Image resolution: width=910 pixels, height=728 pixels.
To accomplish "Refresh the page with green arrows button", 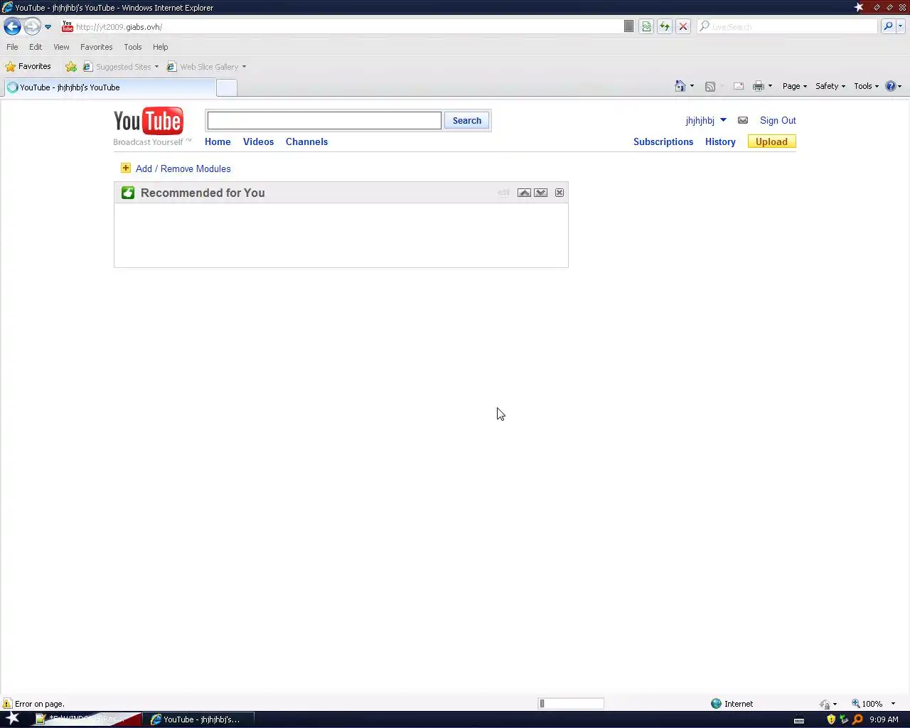I will click(665, 26).
